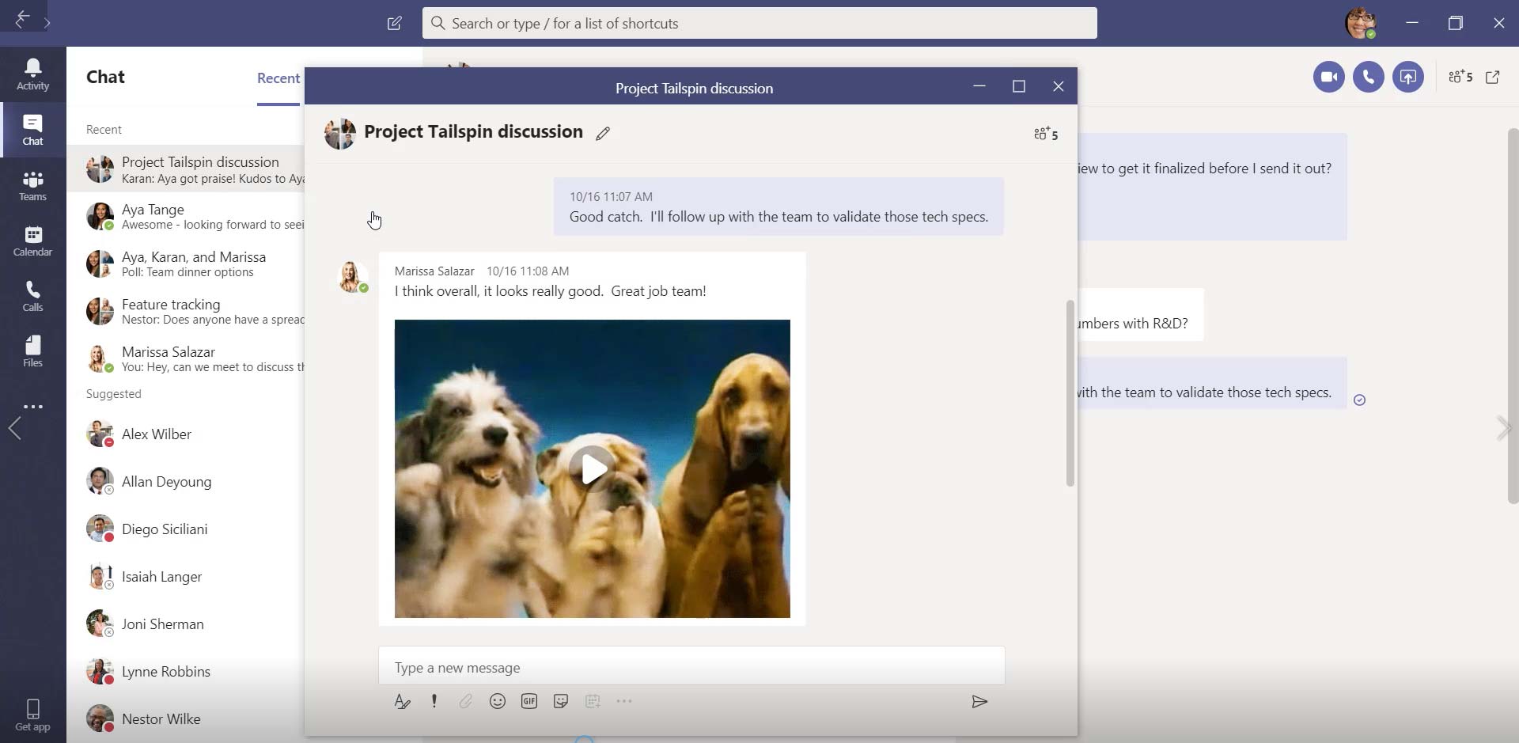Click the Get app icon
This screenshot has width=1519, height=743.
(32, 715)
